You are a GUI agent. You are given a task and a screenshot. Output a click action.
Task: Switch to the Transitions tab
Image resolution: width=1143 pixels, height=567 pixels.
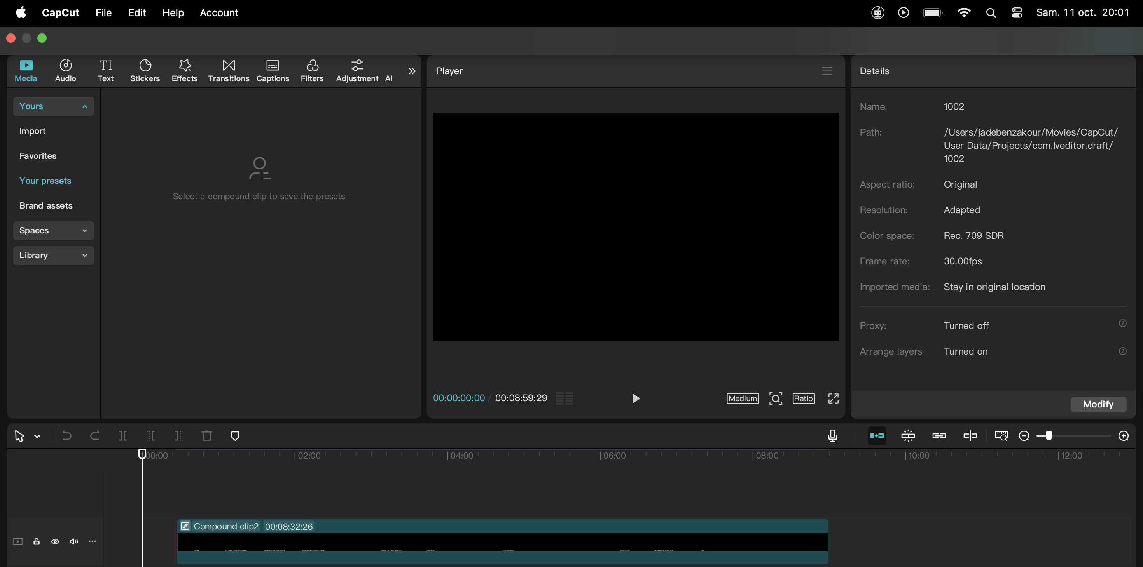[229, 71]
